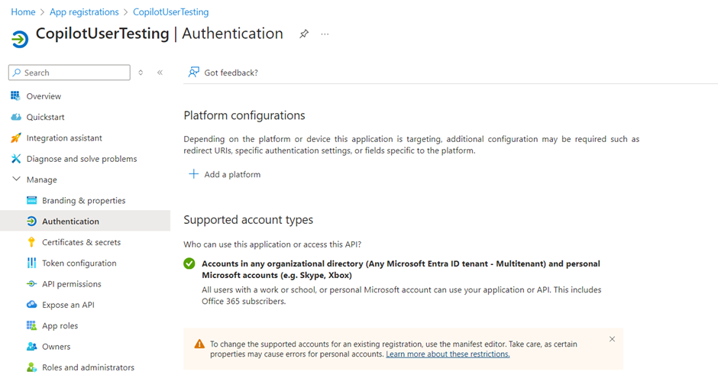
Task: Click the Integration assistant rocket icon
Action: [x=15, y=138]
